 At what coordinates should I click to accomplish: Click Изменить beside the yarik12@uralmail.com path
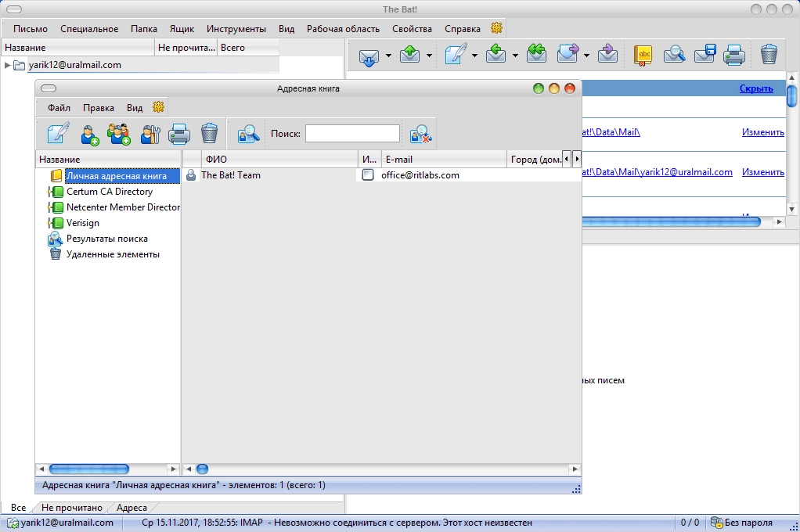point(762,172)
